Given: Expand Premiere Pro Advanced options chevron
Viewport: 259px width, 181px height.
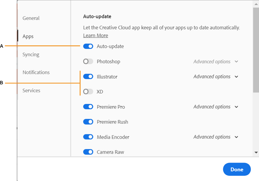Looking at the screenshot, I should [x=236, y=107].
